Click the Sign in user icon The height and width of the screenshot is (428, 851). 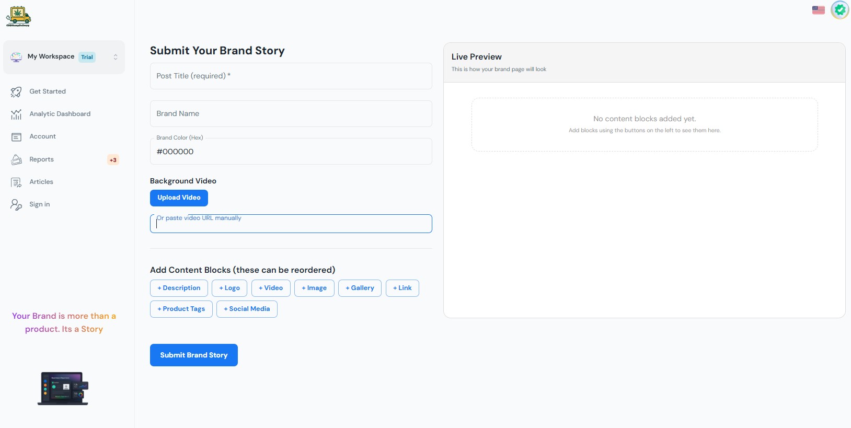[16, 204]
